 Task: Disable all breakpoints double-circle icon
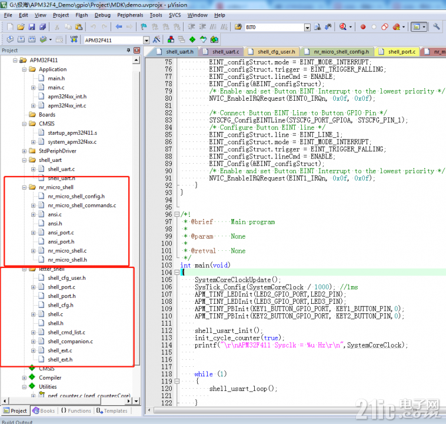tap(385, 27)
